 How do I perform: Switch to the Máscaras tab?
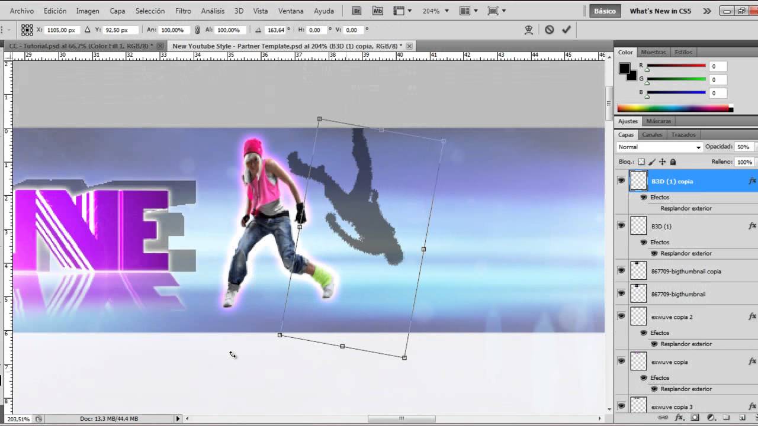(x=659, y=121)
